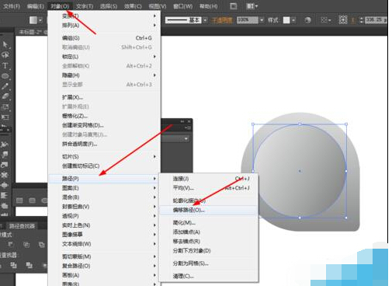This screenshot has width=392, height=286.
Task: Choose 连接(J) in the path submenu
Action: [209, 179]
